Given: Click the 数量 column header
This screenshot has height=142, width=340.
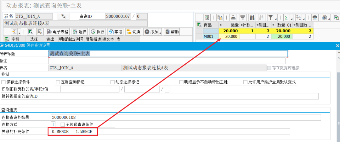Looking at the screenshot, I should pyautogui.click(x=229, y=25).
